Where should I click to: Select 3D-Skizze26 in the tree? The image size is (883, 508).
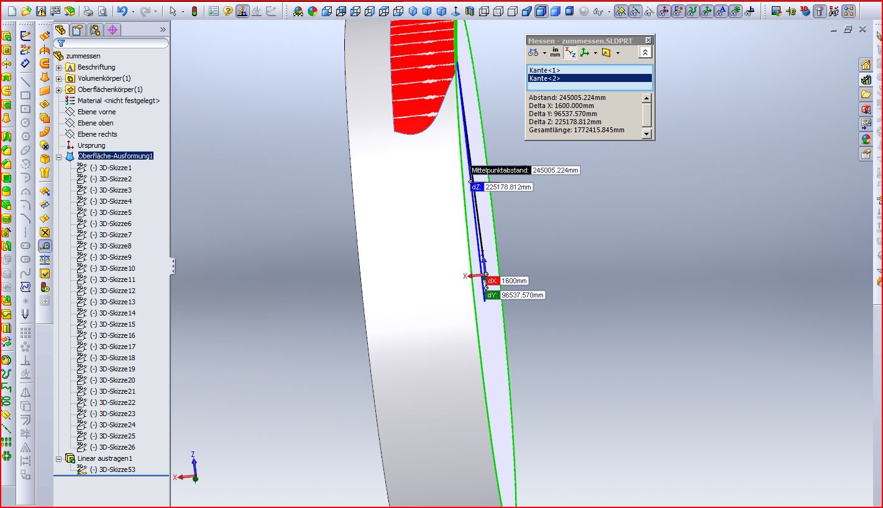[112, 447]
